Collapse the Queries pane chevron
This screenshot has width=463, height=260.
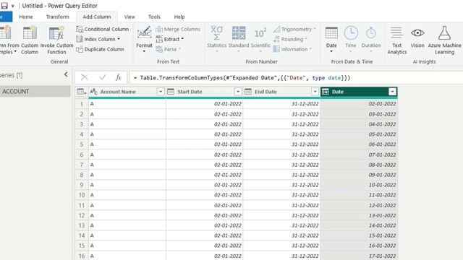[x=66, y=74]
